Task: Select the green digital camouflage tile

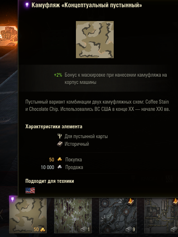Action: (x=73, y=216)
